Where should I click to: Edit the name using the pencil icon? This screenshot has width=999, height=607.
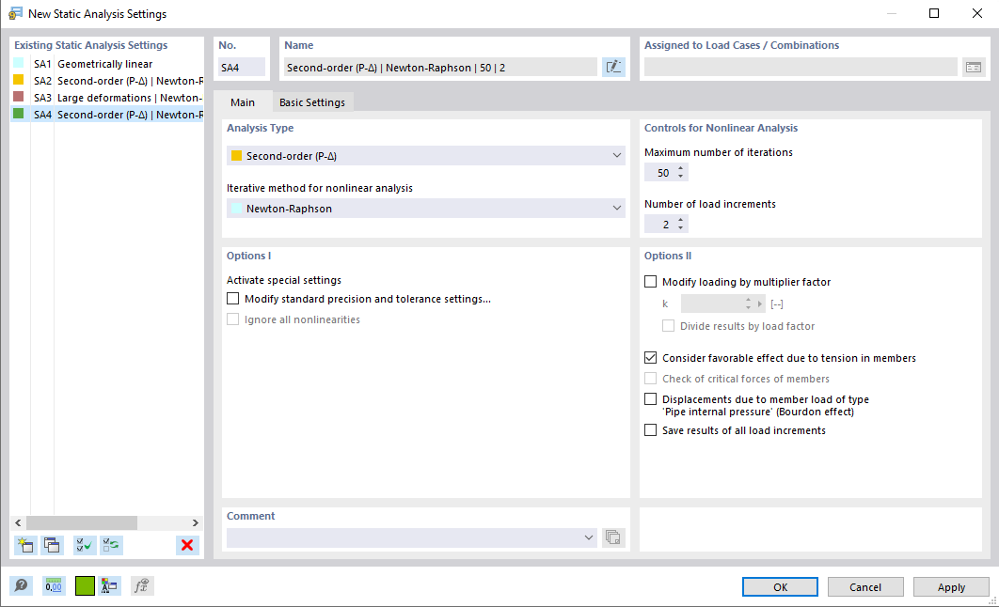pyautogui.click(x=613, y=67)
